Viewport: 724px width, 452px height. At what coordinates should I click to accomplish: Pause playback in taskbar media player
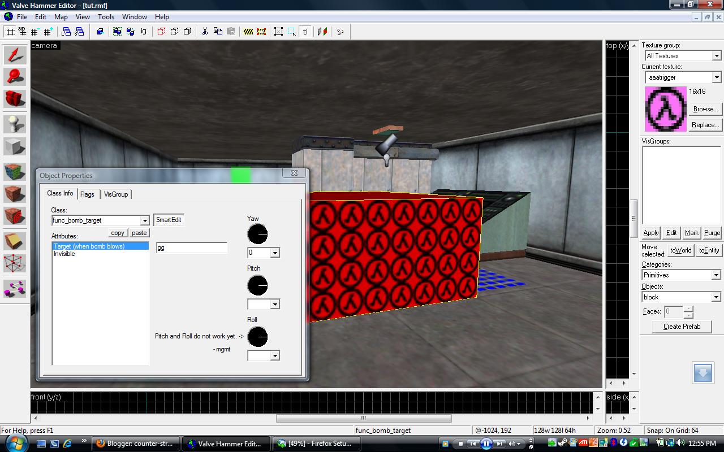(x=486, y=444)
